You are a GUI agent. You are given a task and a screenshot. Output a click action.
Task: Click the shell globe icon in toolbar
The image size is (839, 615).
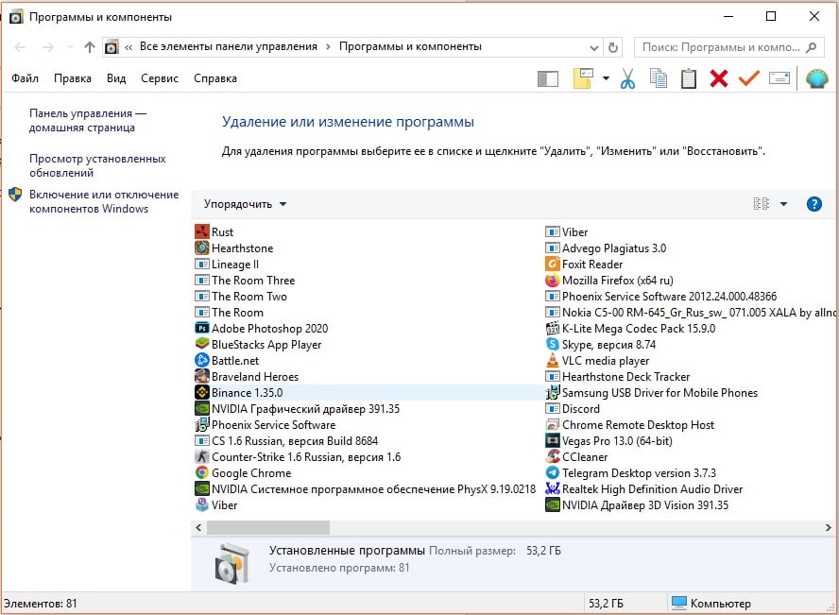(817, 79)
